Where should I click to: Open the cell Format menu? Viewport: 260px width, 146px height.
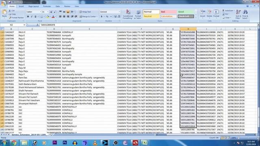click(216, 13)
